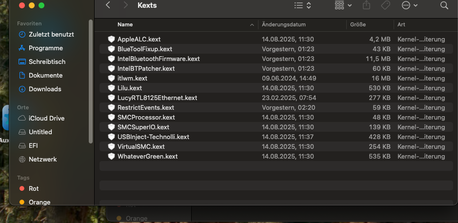Image resolution: width=458 pixels, height=223 pixels.
Task: Sort by Größe column header
Action: pyautogui.click(x=358, y=24)
